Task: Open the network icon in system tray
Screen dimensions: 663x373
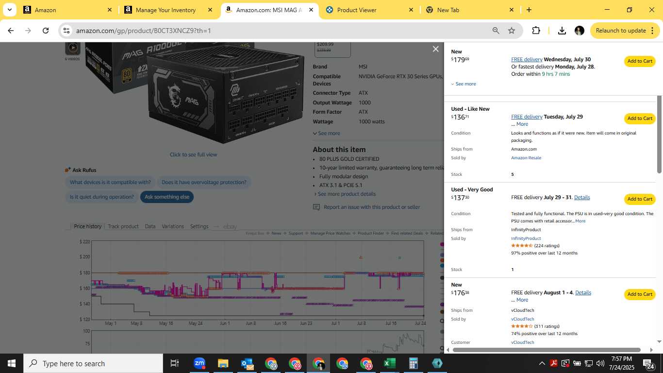Action: tap(589, 363)
